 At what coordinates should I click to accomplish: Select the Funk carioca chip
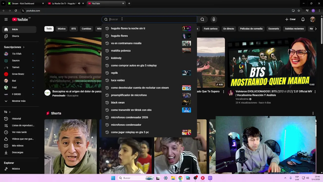pyautogui.click(x=210, y=29)
